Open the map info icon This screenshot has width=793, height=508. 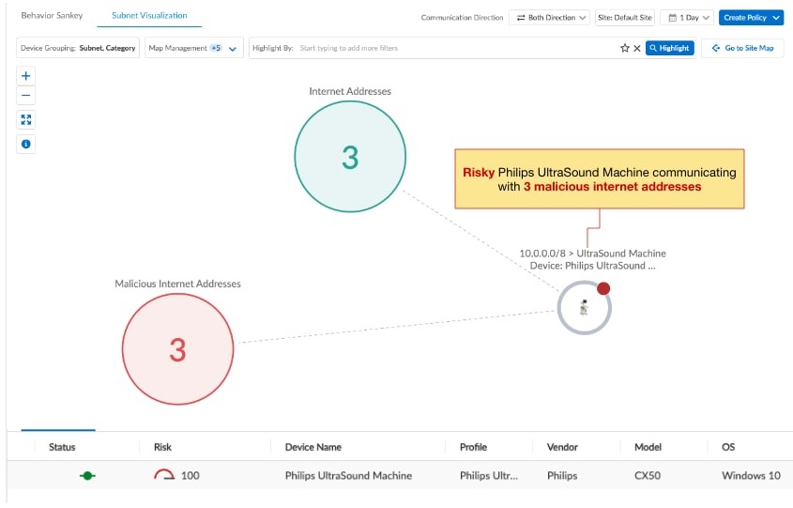pyautogui.click(x=26, y=144)
